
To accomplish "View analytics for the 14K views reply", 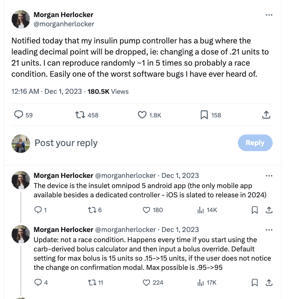I will [201, 210].
